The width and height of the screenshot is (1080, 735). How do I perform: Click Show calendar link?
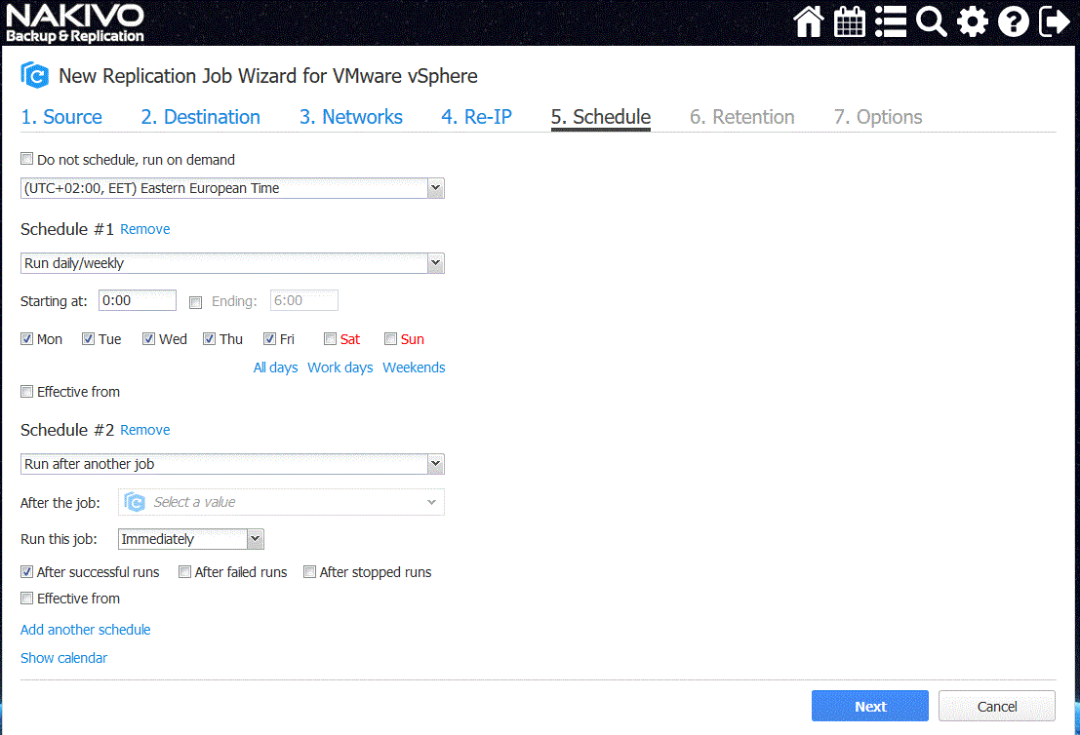click(x=64, y=658)
